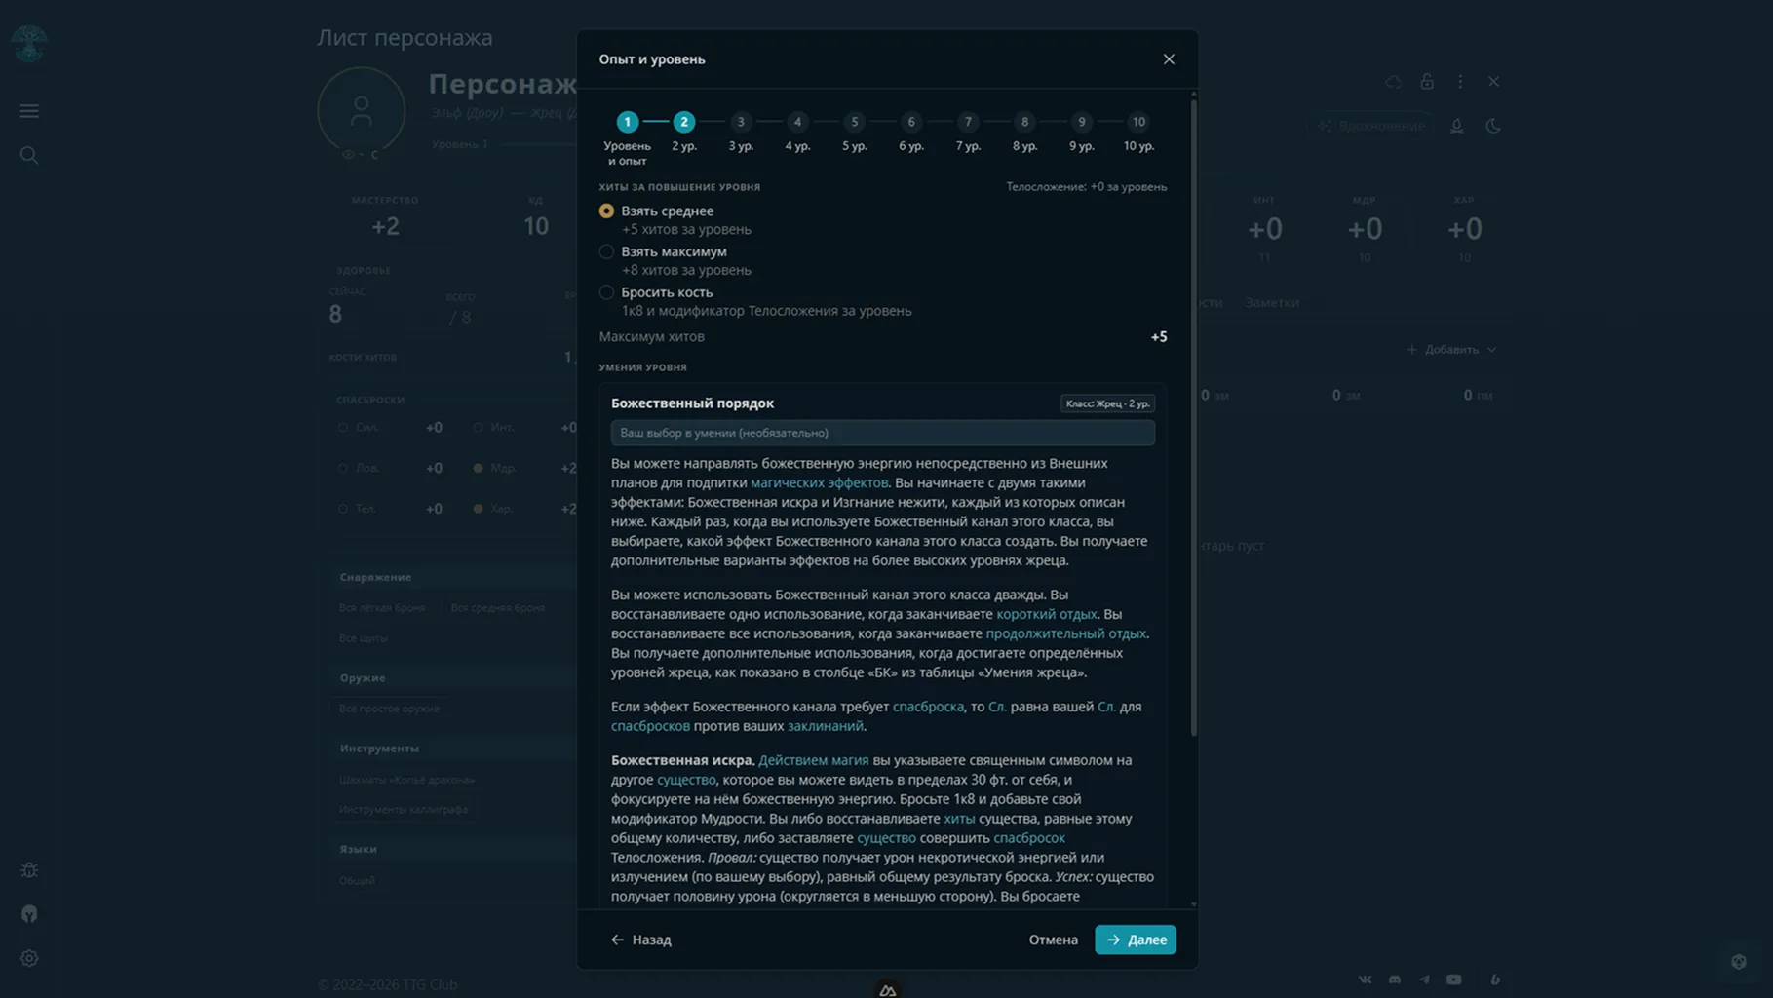
Task: Click the character avatar placeholder
Action: click(362, 111)
